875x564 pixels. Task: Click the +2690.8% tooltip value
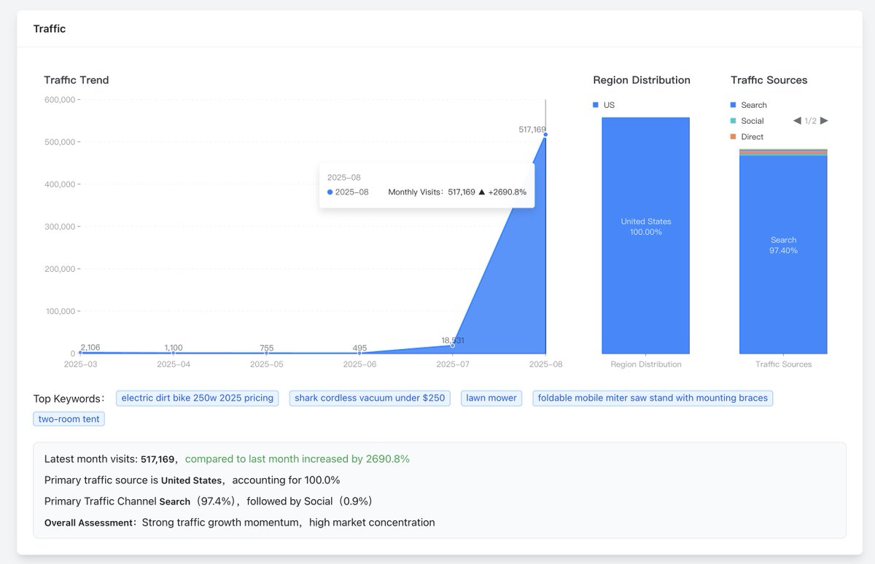click(x=507, y=192)
